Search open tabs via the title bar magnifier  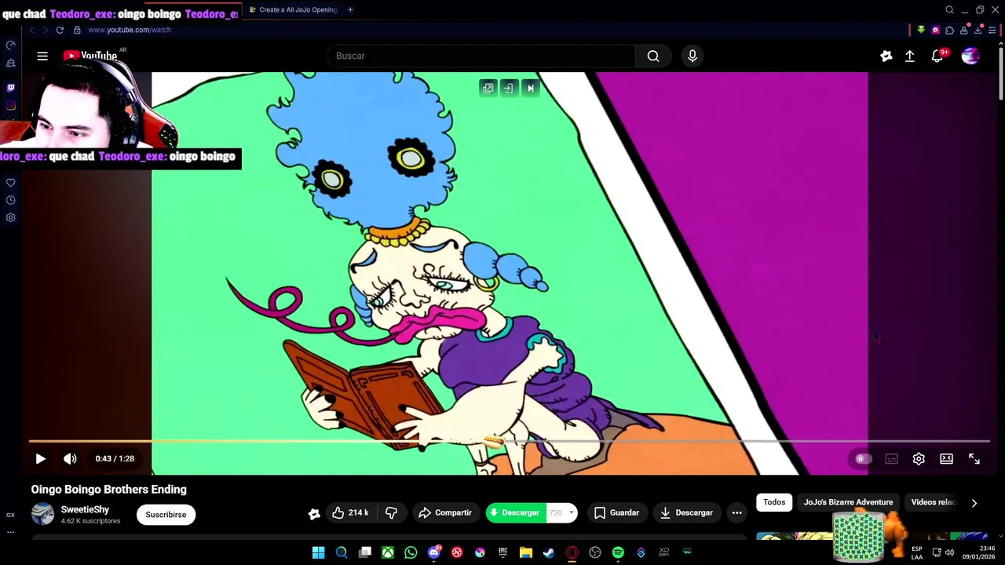pyautogui.click(x=949, y=10)
